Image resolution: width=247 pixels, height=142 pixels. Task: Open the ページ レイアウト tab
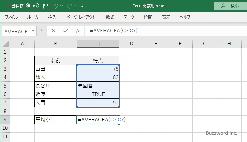(81, 17)
